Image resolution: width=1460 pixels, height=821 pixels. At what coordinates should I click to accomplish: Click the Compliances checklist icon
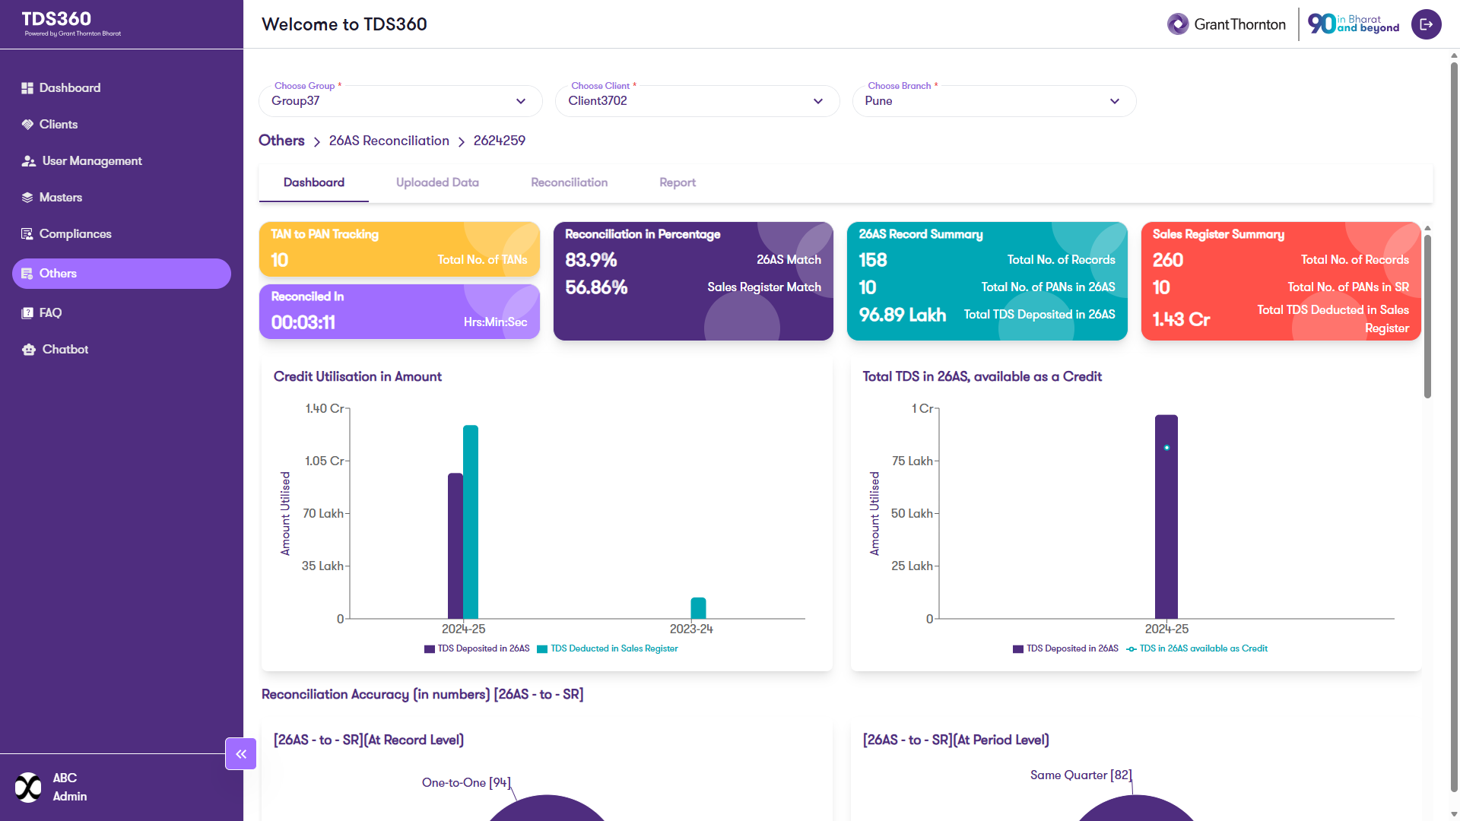pos(27,234)
